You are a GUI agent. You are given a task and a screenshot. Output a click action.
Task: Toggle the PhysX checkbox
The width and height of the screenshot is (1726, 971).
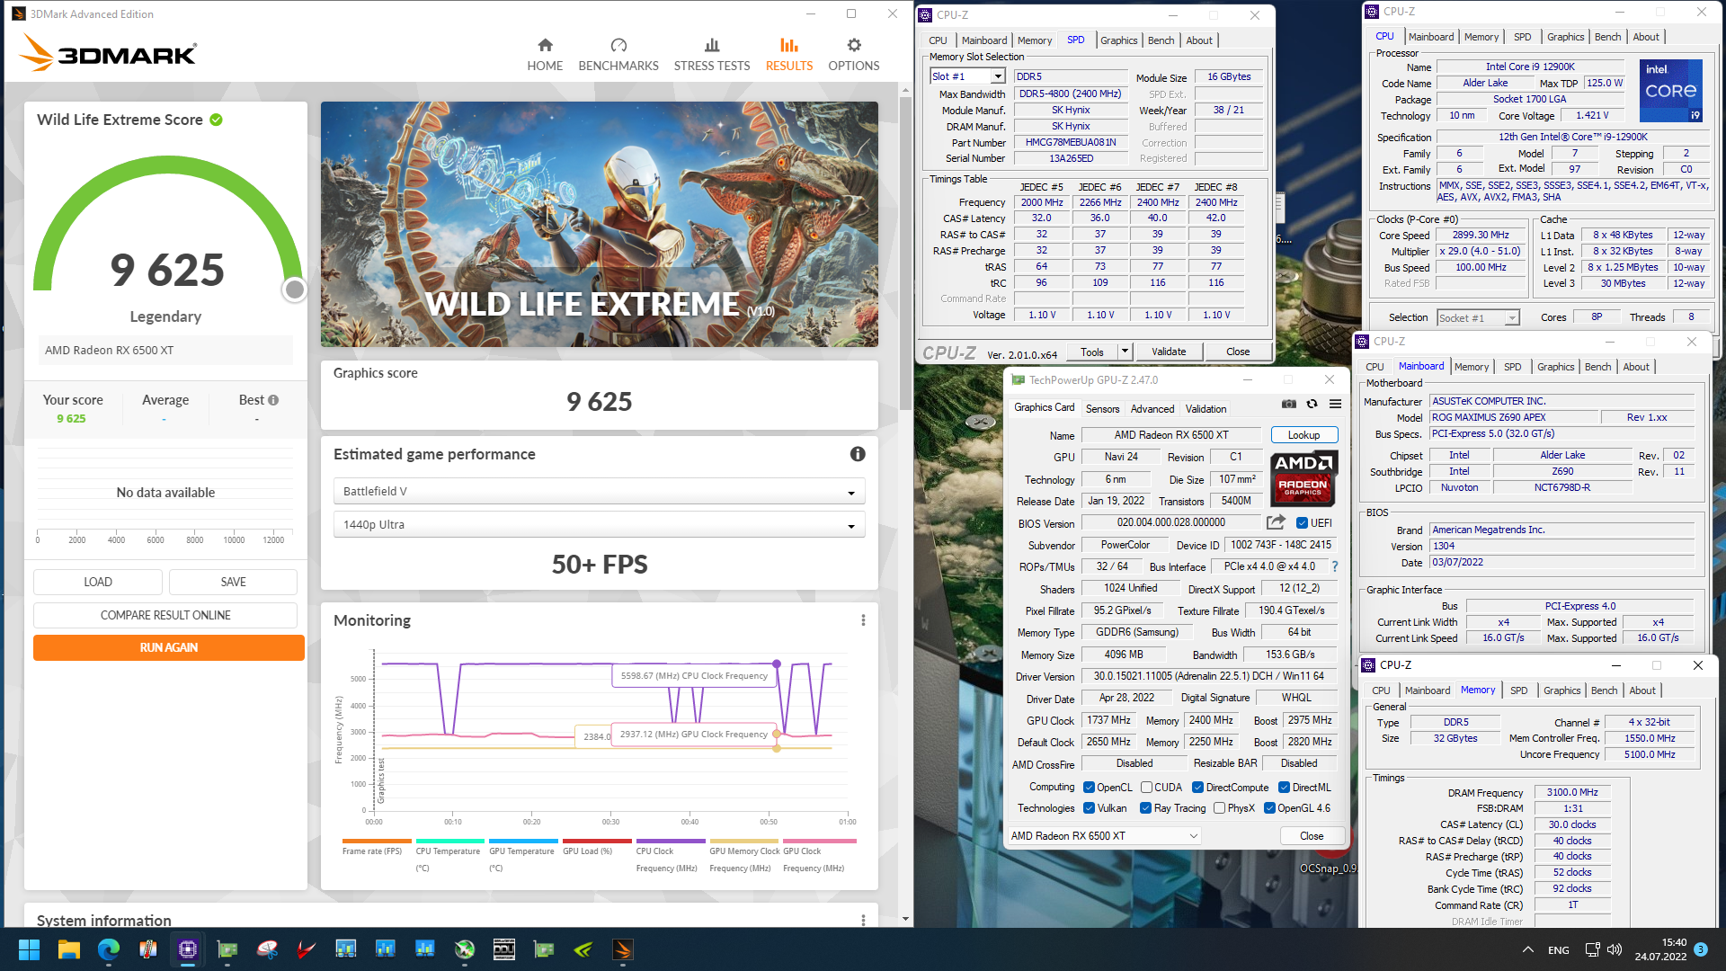point(1219,807)
